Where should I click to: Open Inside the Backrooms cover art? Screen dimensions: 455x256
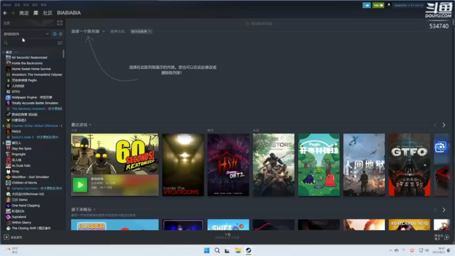(x=183, y=164)
